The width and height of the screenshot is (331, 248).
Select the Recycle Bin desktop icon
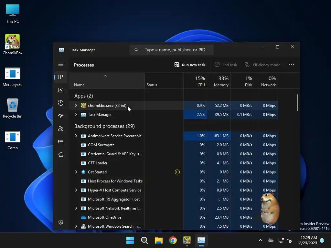(x=13, y=108)
